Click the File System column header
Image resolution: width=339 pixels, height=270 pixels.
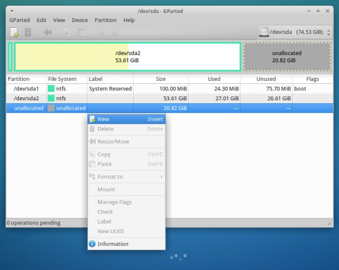pyautogui.click(x=67, y=79)
